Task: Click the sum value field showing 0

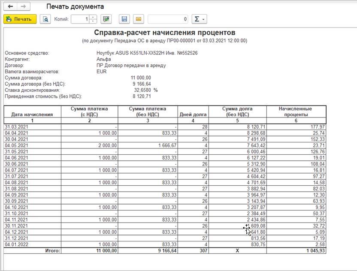Action: [x=168, y=19]
